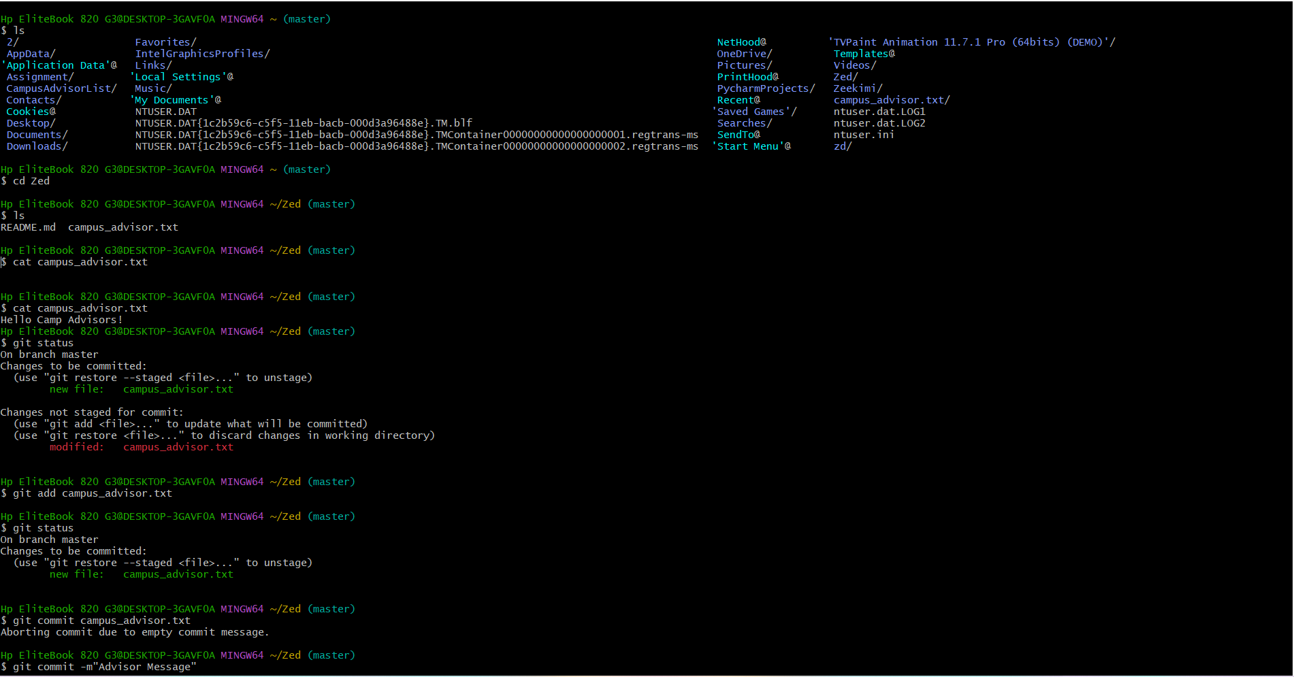The image size is (1294, 677).
Task: Click the 'Hello Camp Advisors!' output line
Action: click(62, 319)
